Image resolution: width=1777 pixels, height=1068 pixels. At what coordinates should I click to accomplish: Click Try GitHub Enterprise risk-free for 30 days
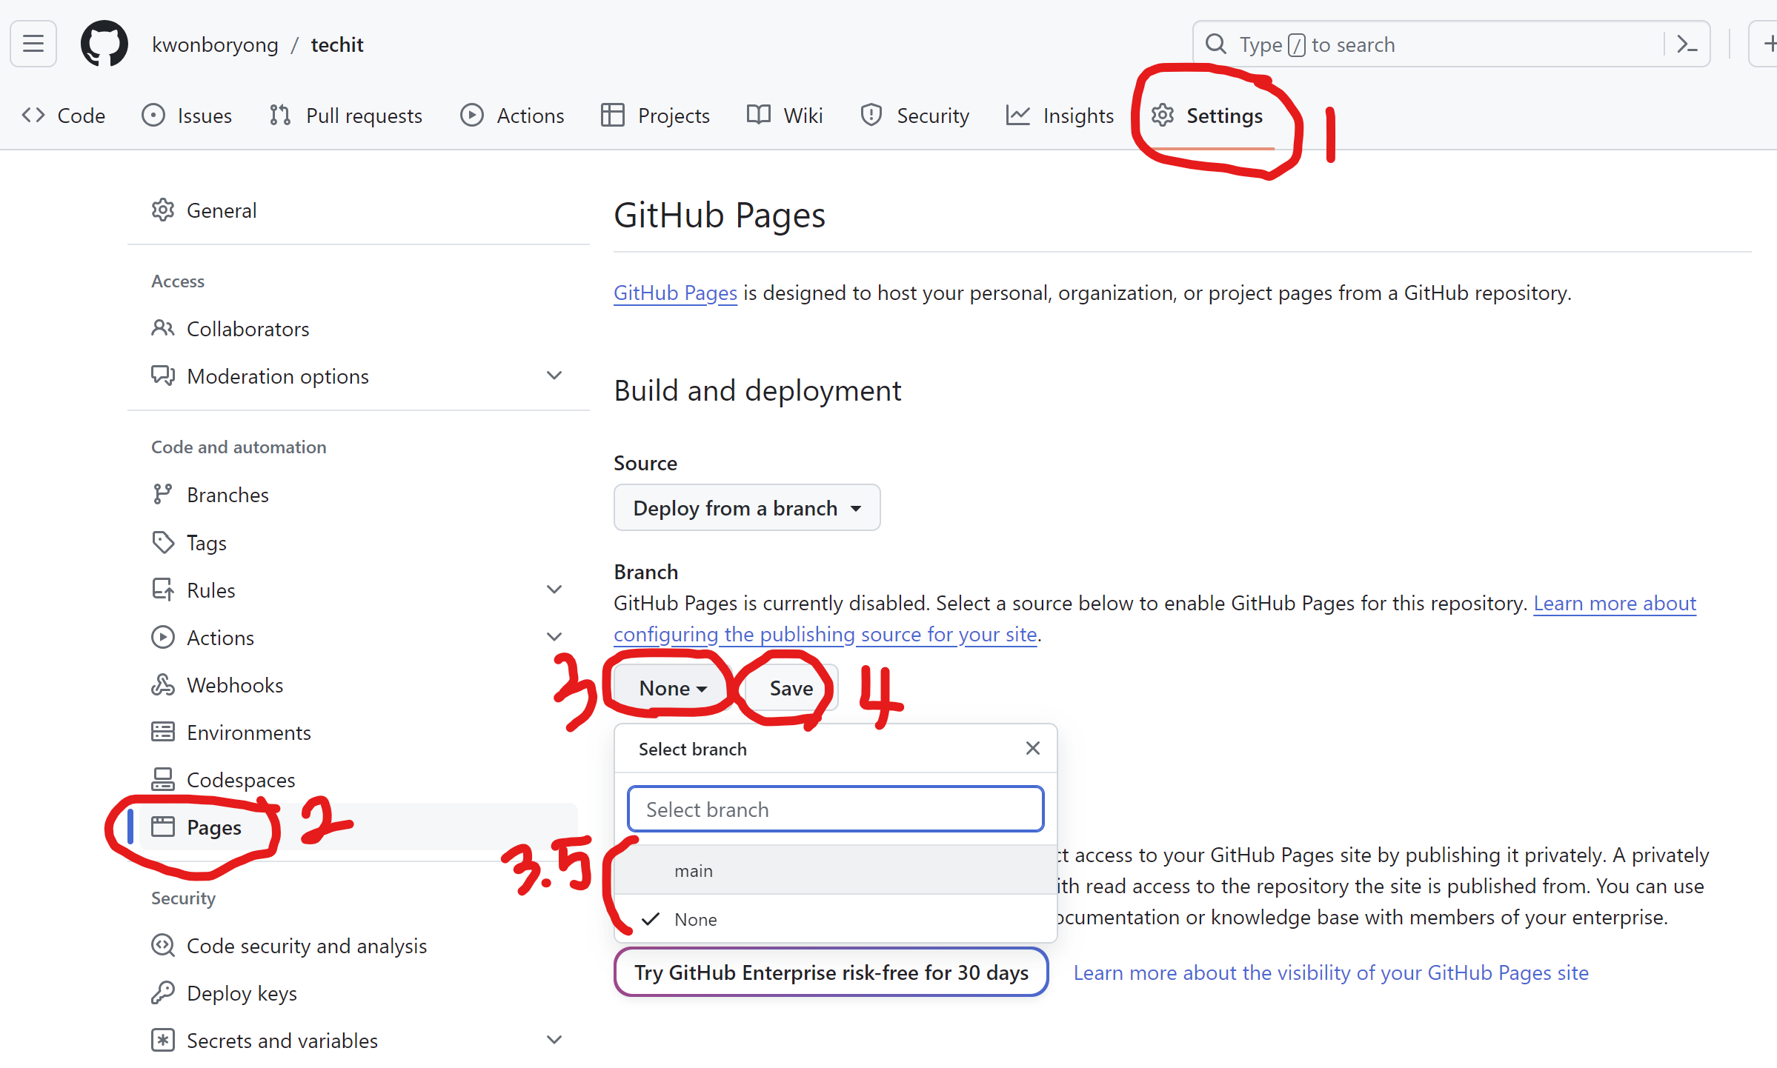(x=831, y=972)
